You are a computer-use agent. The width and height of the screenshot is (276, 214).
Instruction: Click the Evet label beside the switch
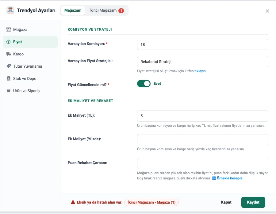tap(157, 84)
